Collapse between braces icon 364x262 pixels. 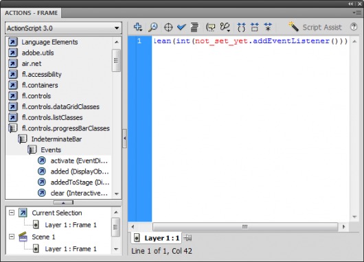pos(241,27)
